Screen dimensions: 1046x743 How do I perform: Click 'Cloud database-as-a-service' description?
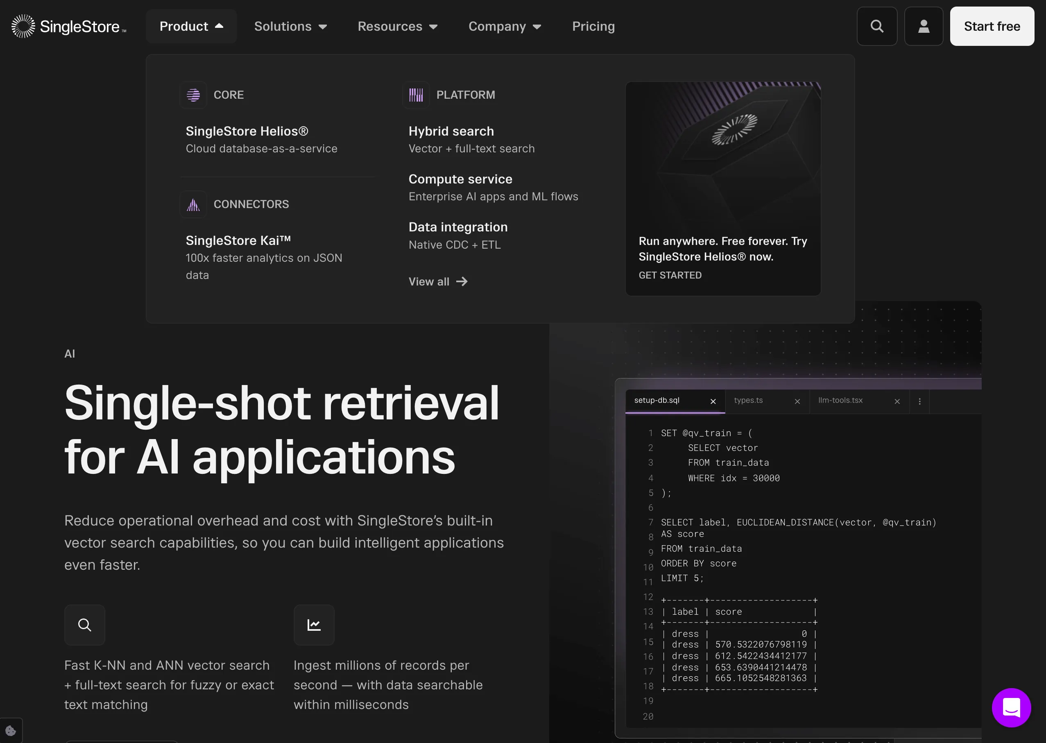point(262,149)
